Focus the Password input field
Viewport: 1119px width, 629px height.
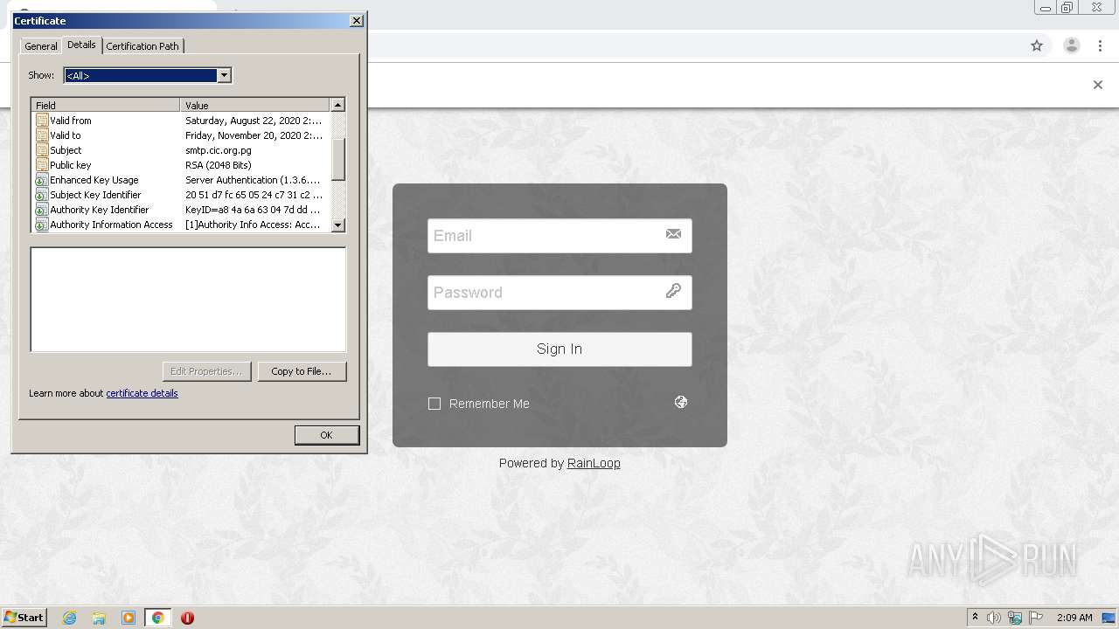click(559, 292)
